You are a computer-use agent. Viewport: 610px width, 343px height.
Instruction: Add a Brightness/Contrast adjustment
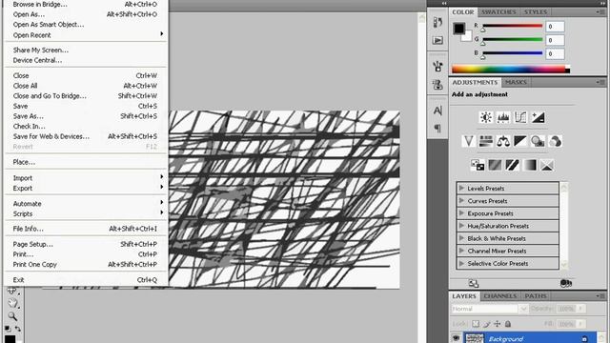point(486,117)
